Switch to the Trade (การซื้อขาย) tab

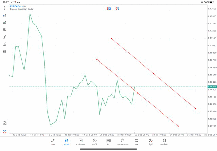tap(81, 142)
